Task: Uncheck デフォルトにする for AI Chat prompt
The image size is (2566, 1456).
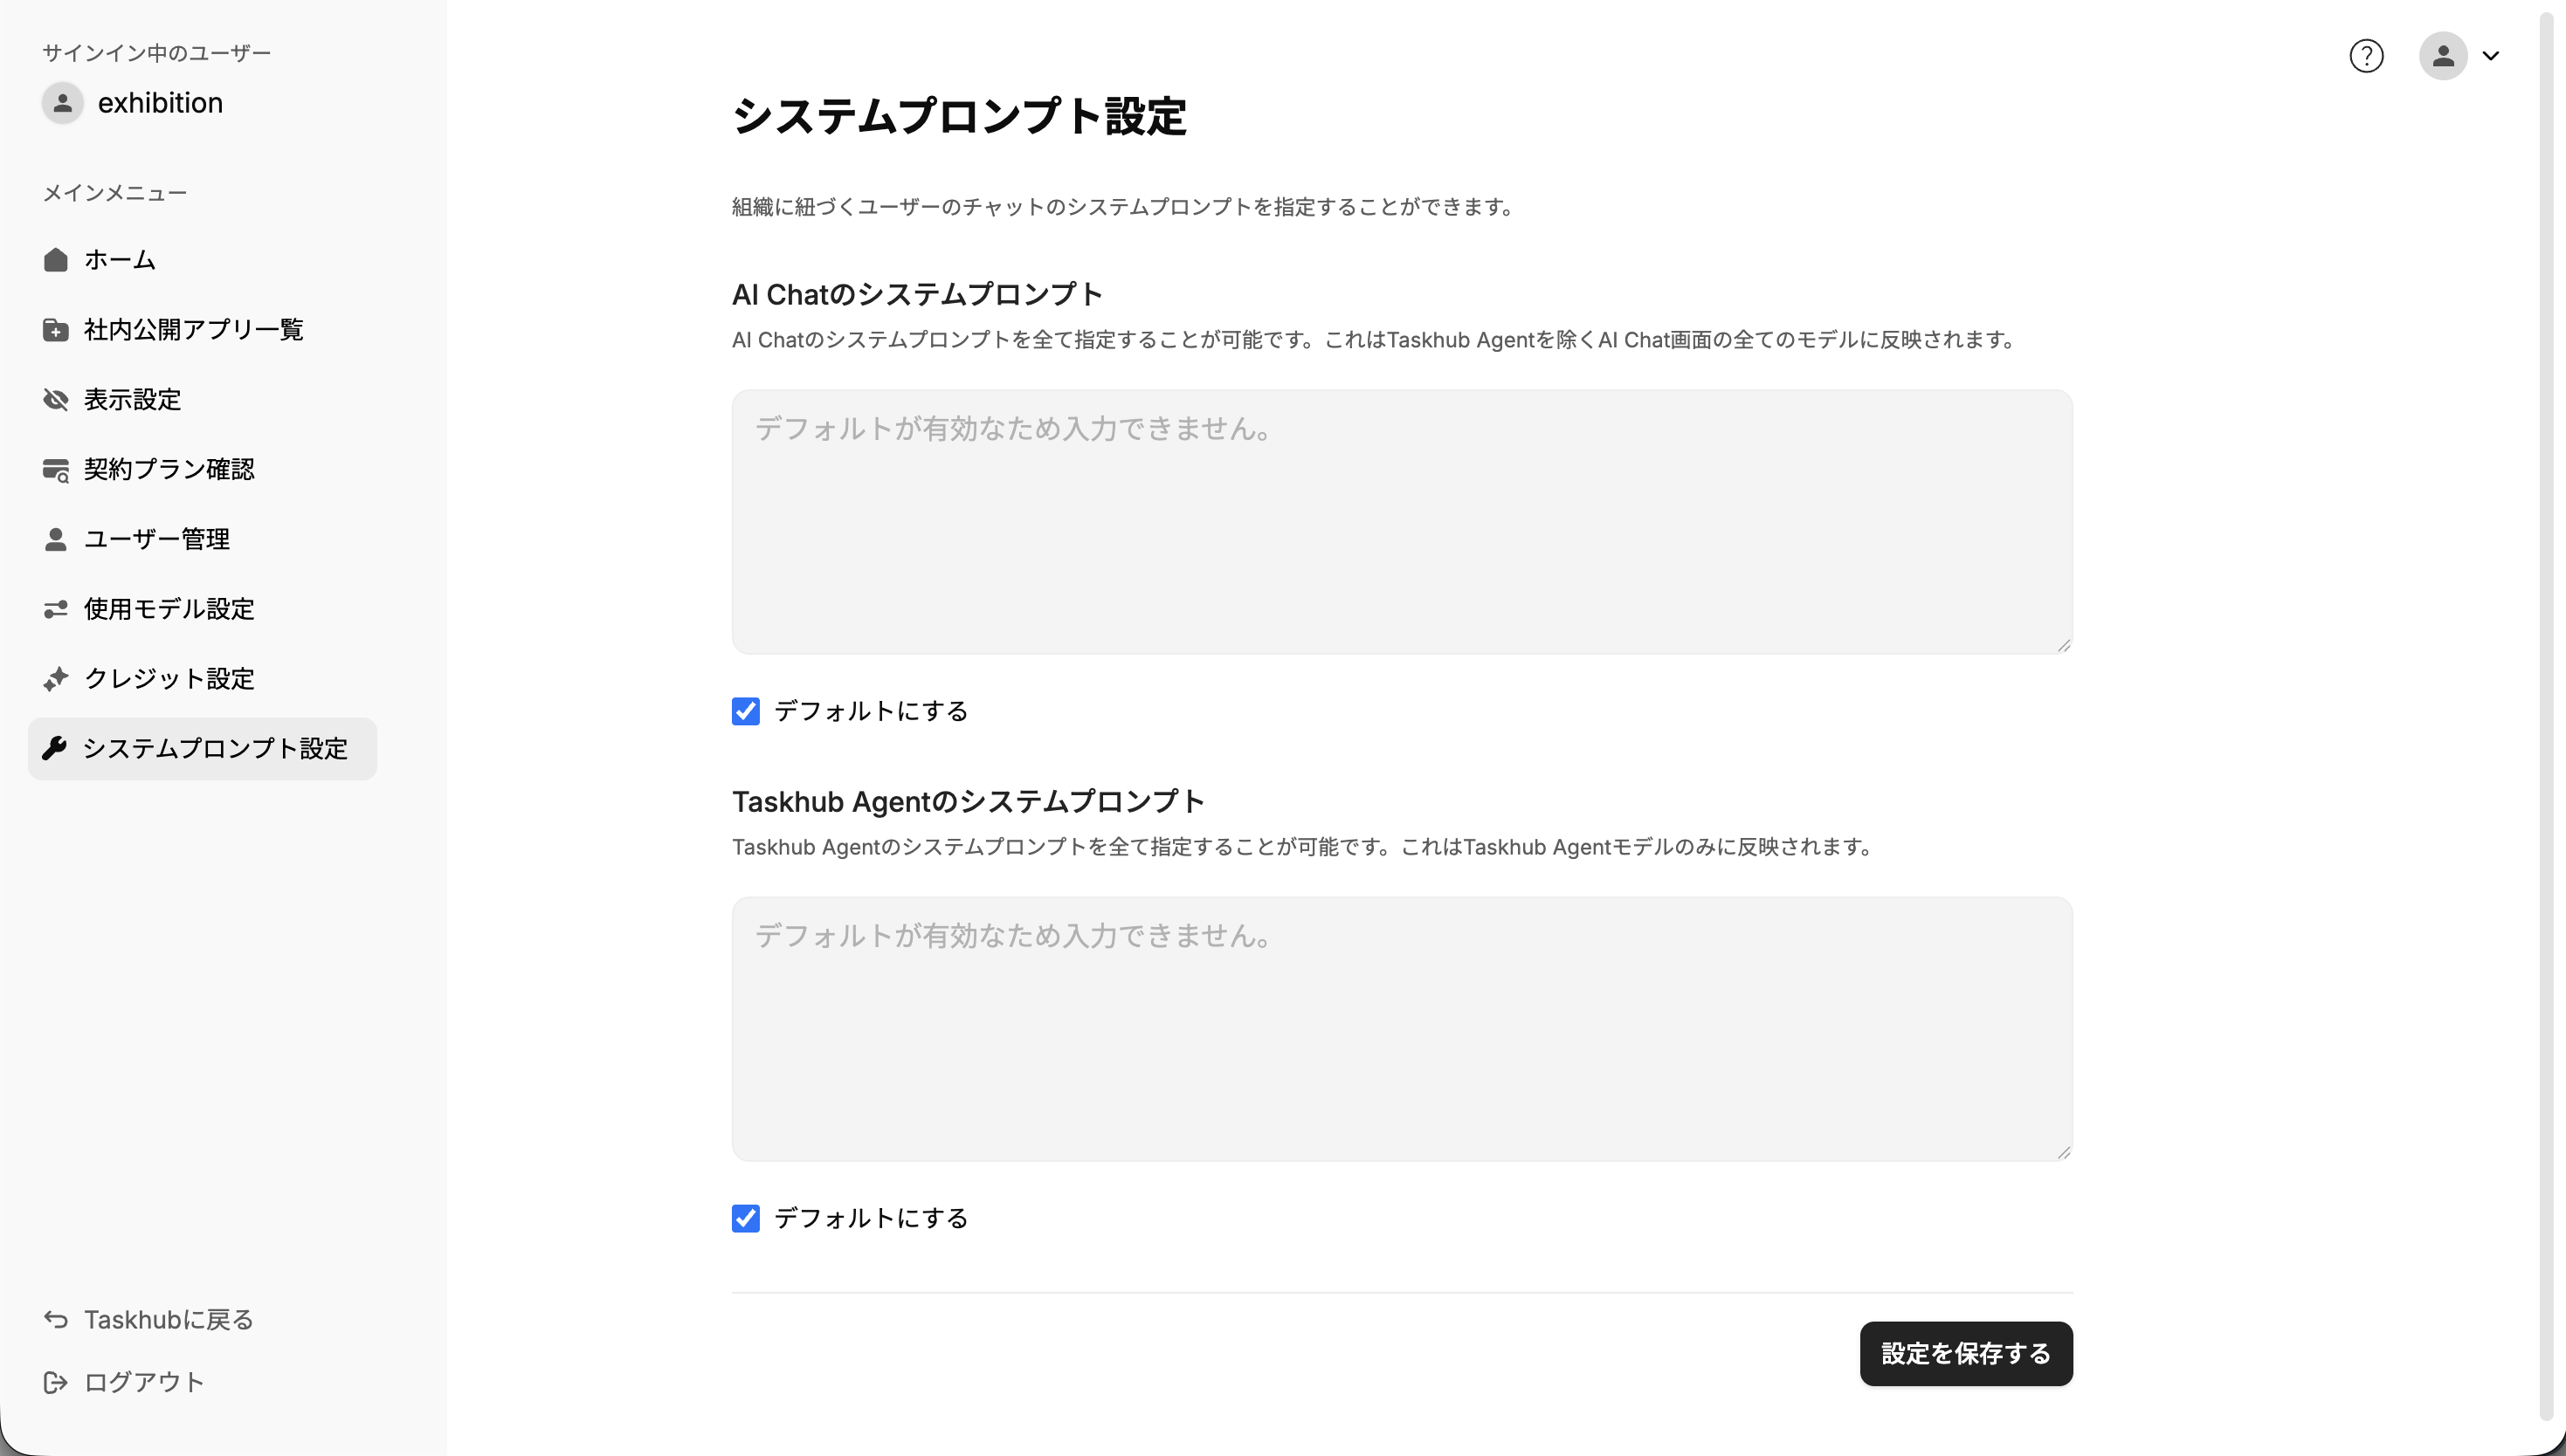Action: 745,711
